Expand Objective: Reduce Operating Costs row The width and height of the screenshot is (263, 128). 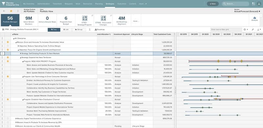tap(18, 46)
